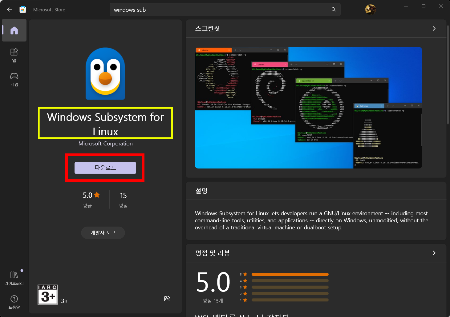The image size is (450, 317).
Task: Open the user profile avatar
Action: tap(371, 10)
